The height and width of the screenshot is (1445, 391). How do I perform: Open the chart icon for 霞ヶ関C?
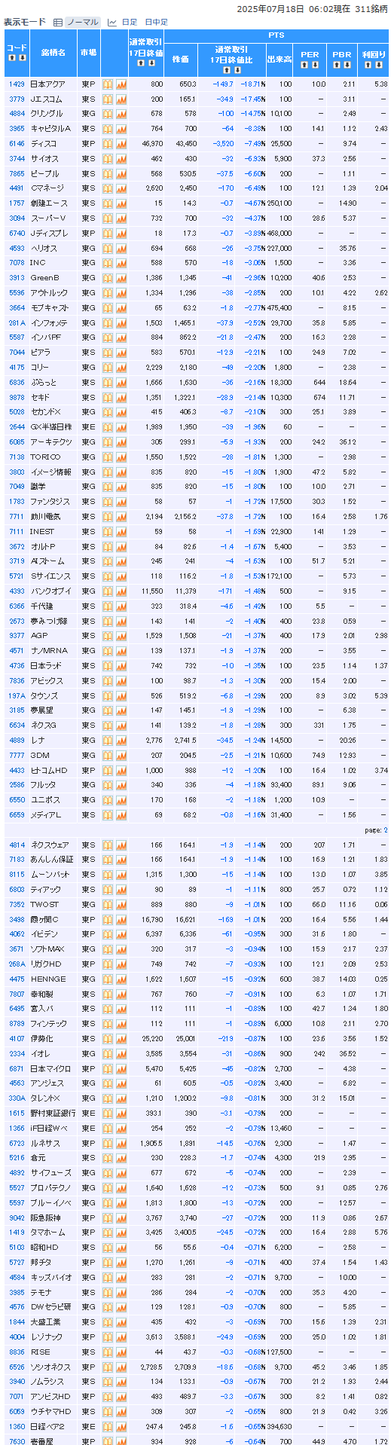[x=121, y=920]
